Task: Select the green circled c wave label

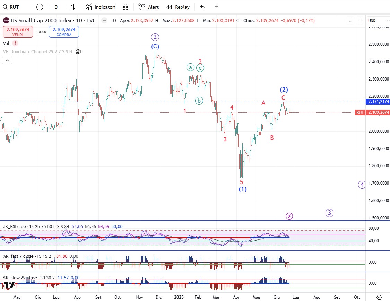Action: tap(200, 68)
